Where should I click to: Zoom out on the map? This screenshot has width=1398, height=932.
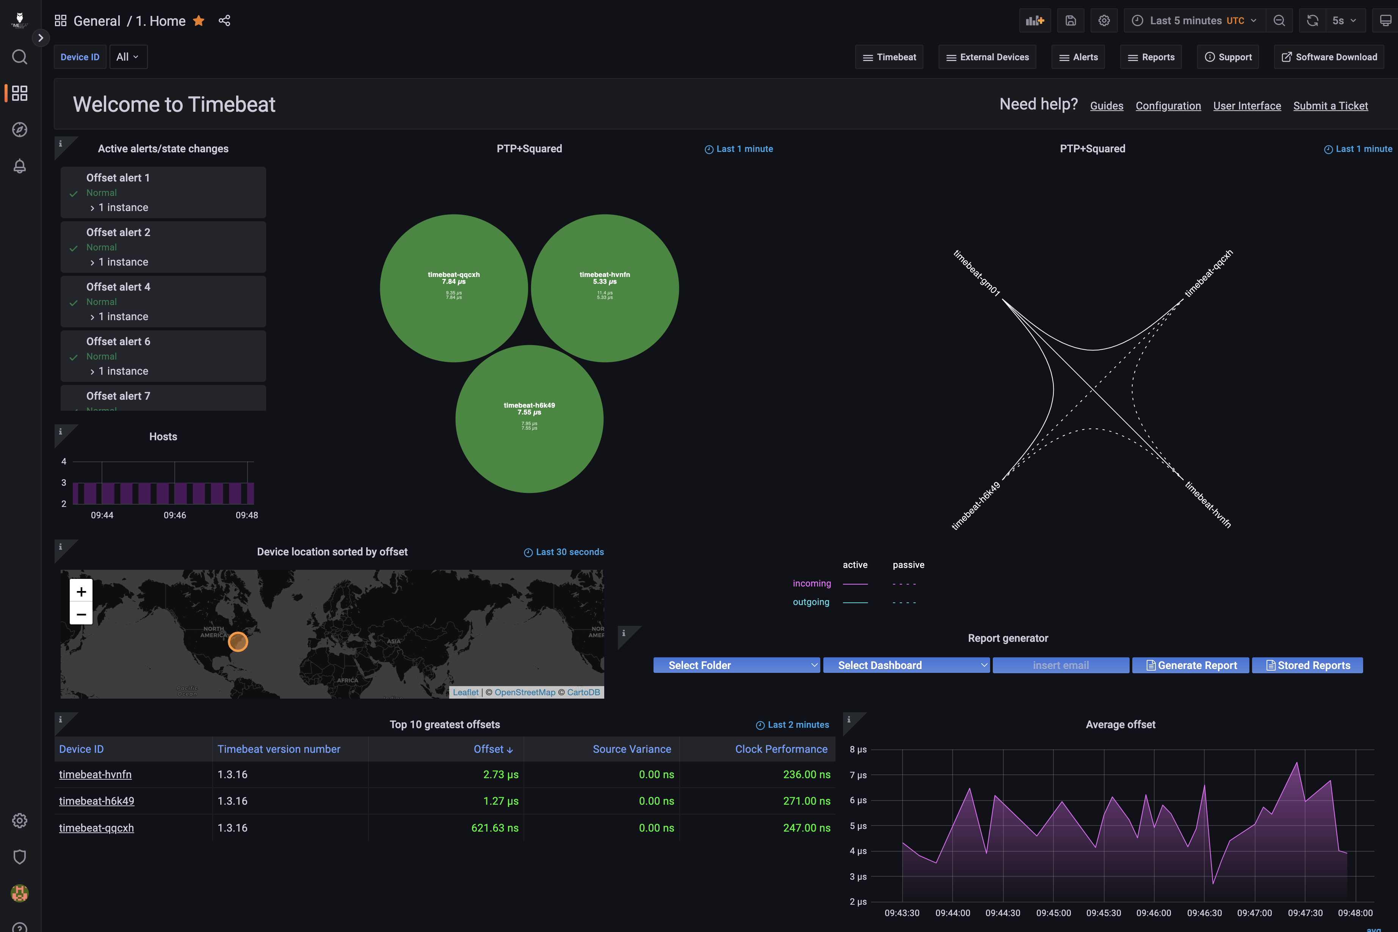coord(81,614)
